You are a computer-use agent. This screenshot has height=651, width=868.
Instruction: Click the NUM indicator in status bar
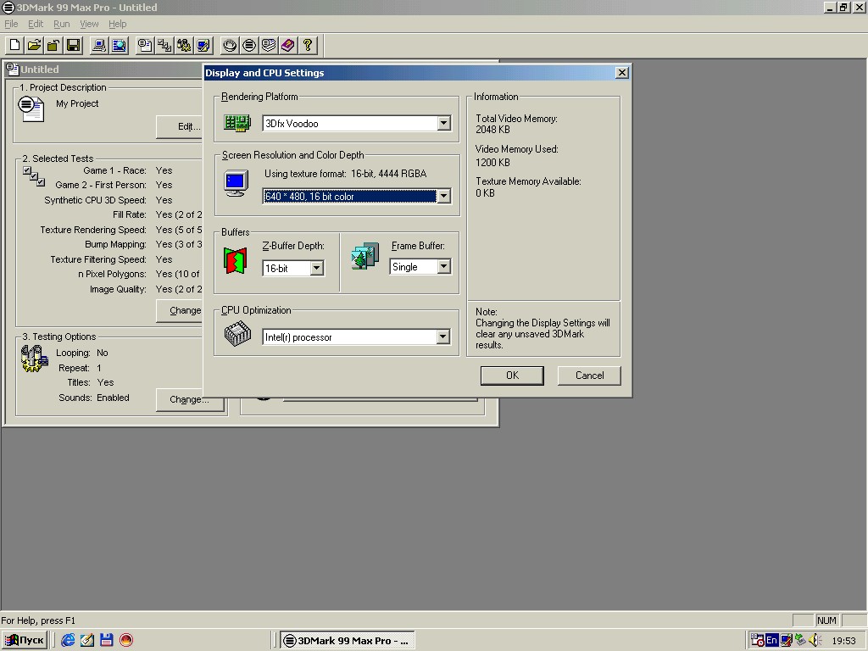tap(826, 620)
